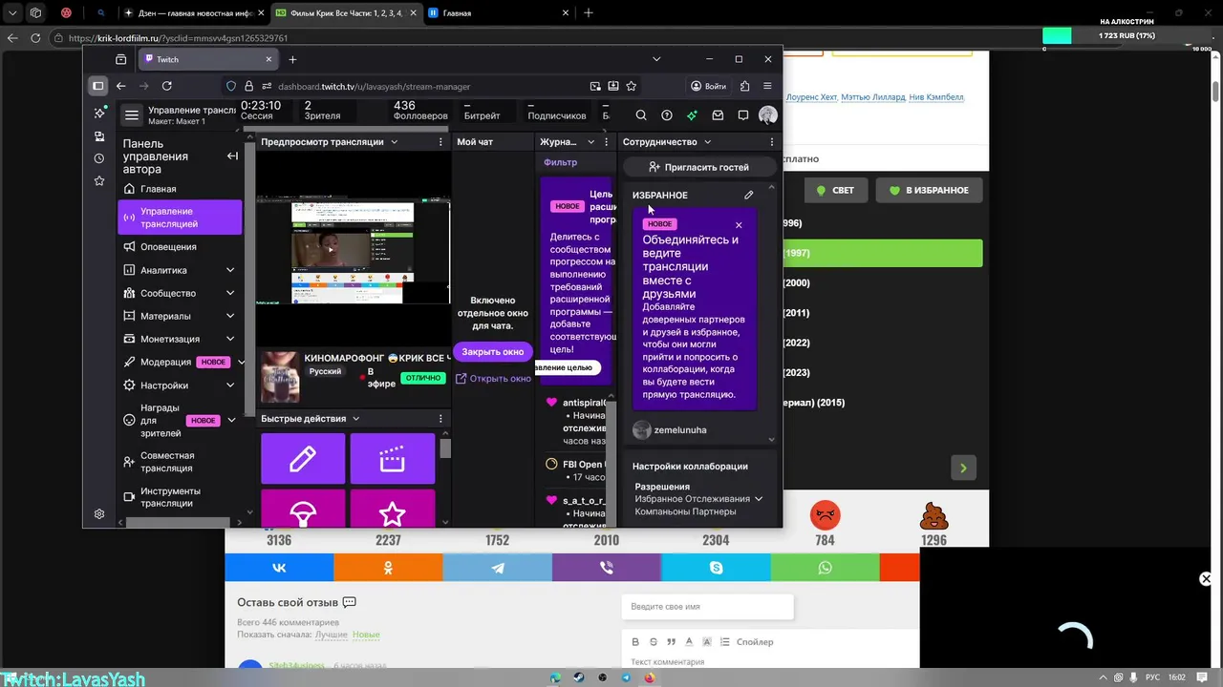The width and height of the screenshot is (1223, 687).
Task: Click the Twitch search magnifier icon
Action: (x=641, y=115)
